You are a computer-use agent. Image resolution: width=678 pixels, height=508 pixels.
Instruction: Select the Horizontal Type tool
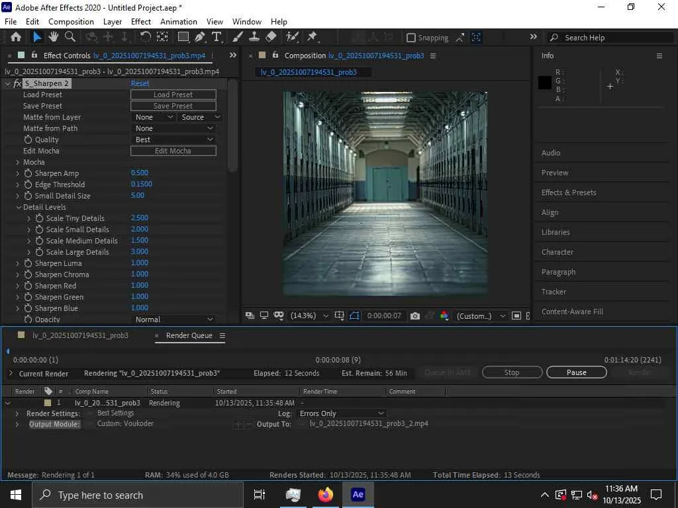coord(217,37)
